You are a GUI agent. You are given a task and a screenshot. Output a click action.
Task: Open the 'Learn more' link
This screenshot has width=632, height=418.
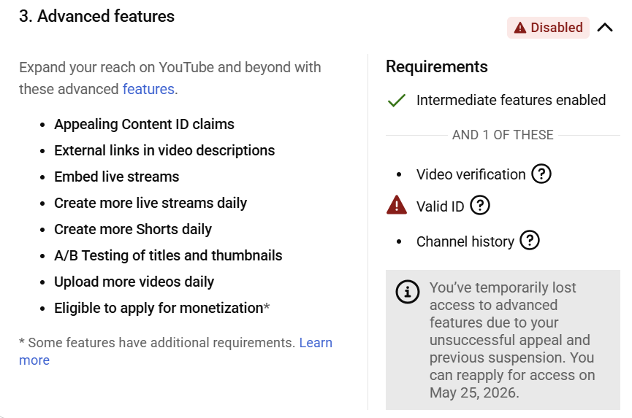click(x=176, y=351)
